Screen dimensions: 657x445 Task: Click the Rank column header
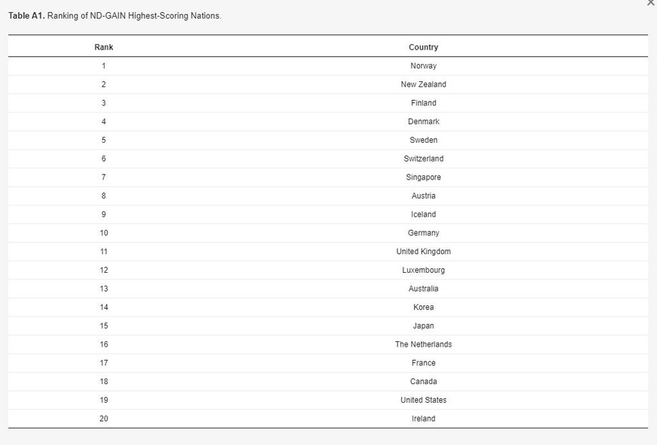(104, 47)
